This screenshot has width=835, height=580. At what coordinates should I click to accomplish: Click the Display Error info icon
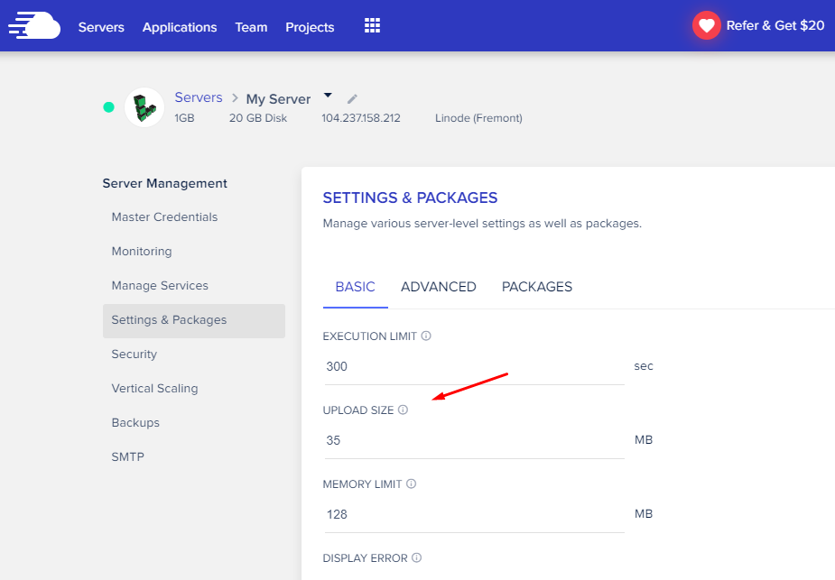(x=417, y=557)
